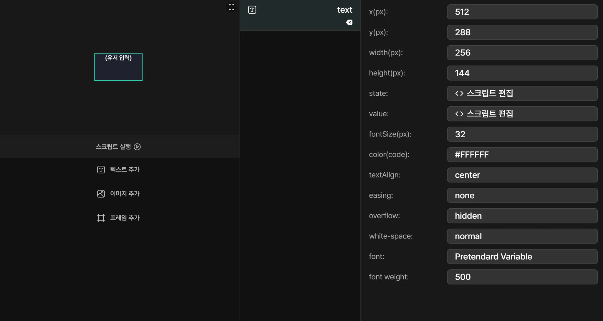Click the add text T icon

pos(101,169)
